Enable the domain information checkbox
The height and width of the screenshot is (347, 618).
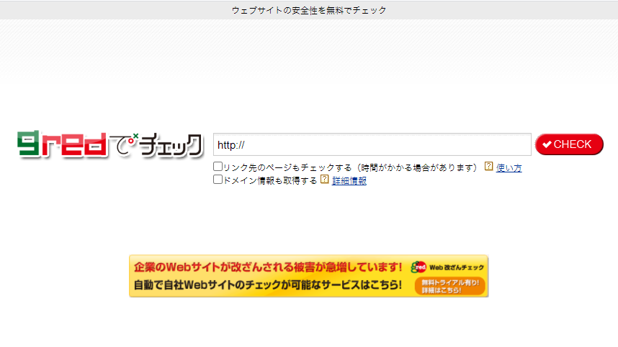coord(218,180)
